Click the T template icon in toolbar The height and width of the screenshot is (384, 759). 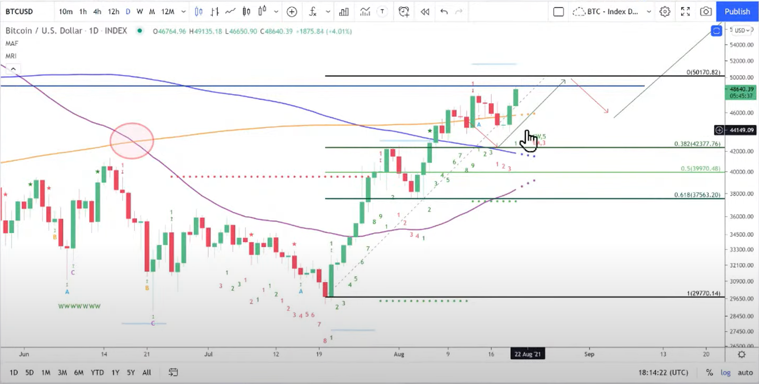(382, 12)
